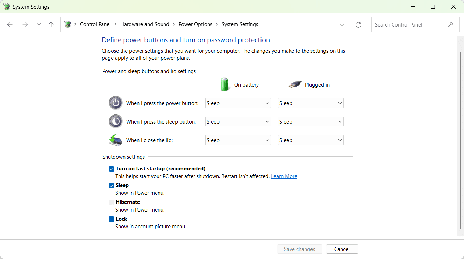Uncheck Sleep in Power menu

(x=112, y=186)
